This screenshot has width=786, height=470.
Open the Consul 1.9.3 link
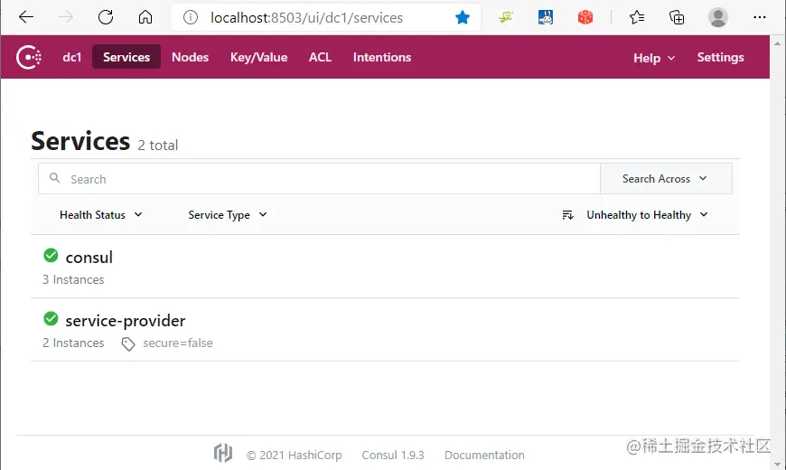click(x=393, y=455)
